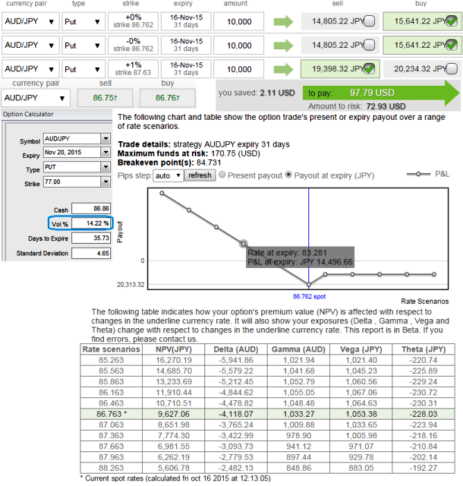
Task: Click the sell quote 86.757 button
Action: click(105, 98)
